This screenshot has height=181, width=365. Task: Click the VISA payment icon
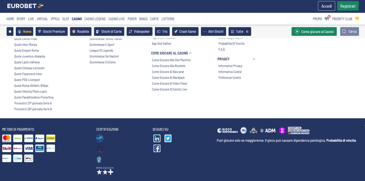click(x=29, y=148)
